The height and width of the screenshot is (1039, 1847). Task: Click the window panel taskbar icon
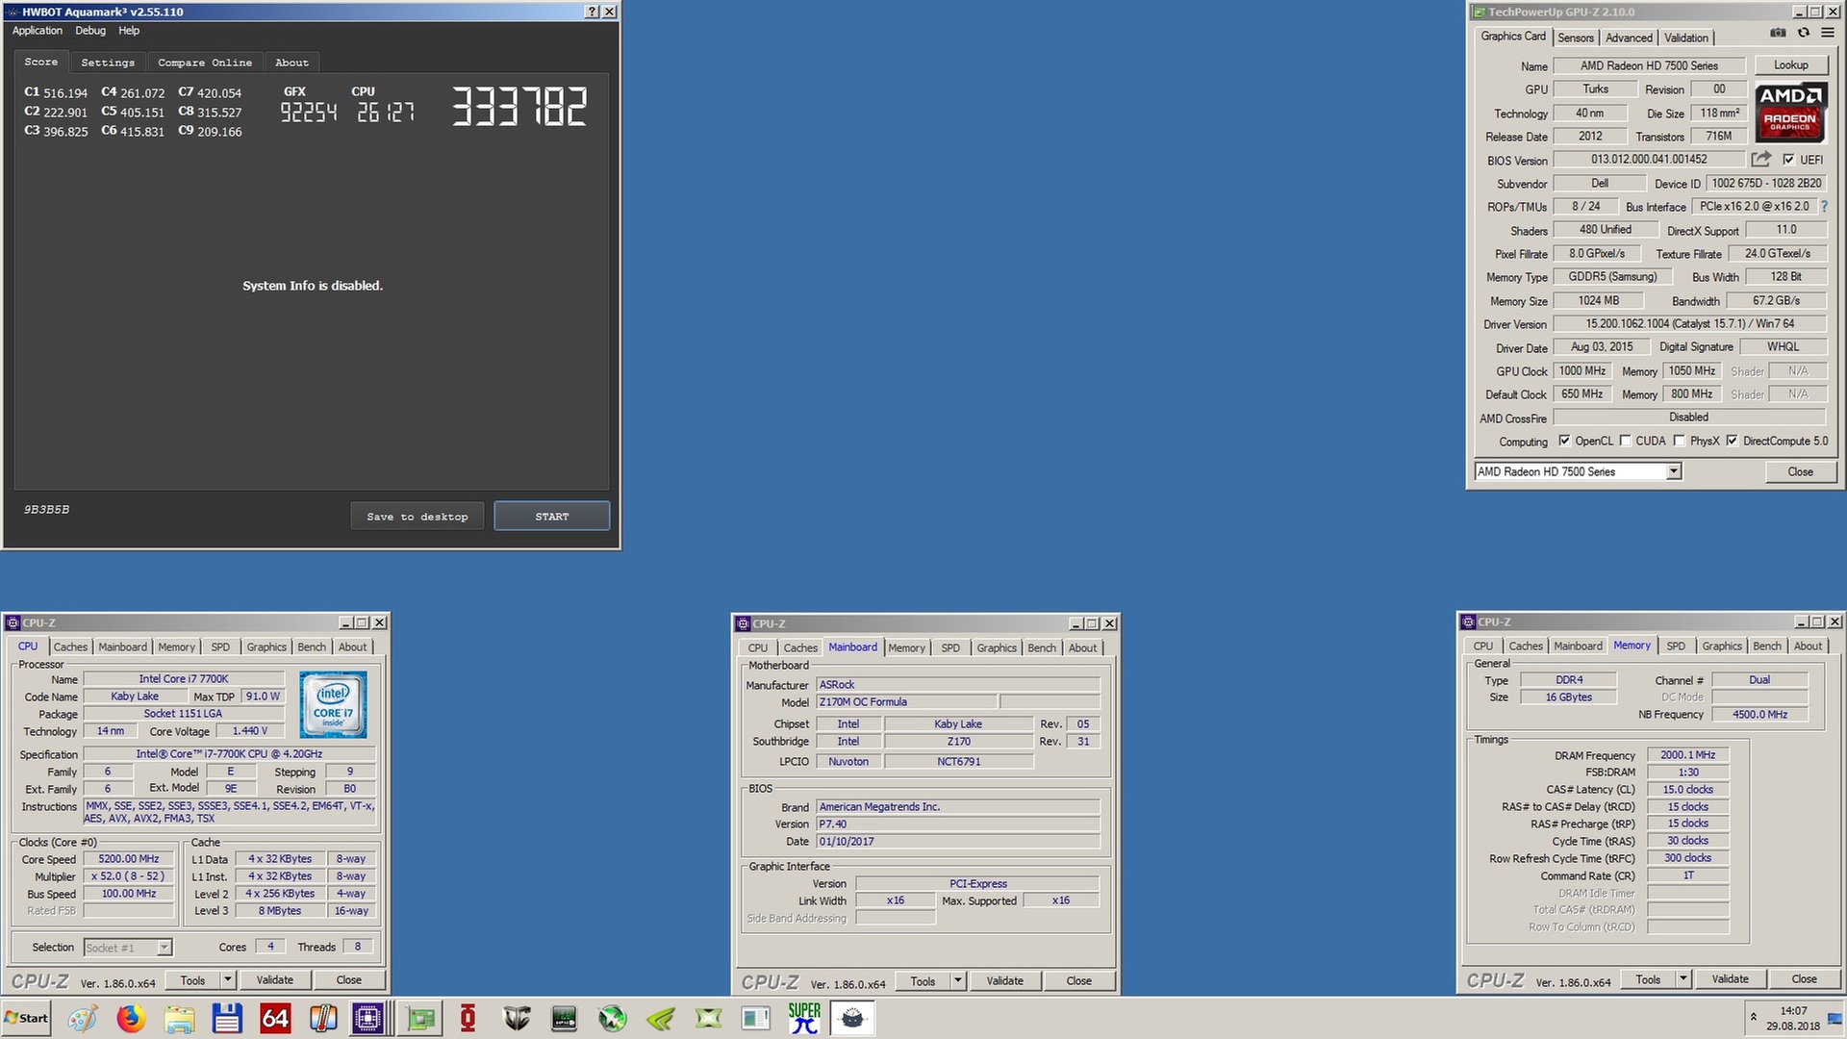[x=756, y=1018]
